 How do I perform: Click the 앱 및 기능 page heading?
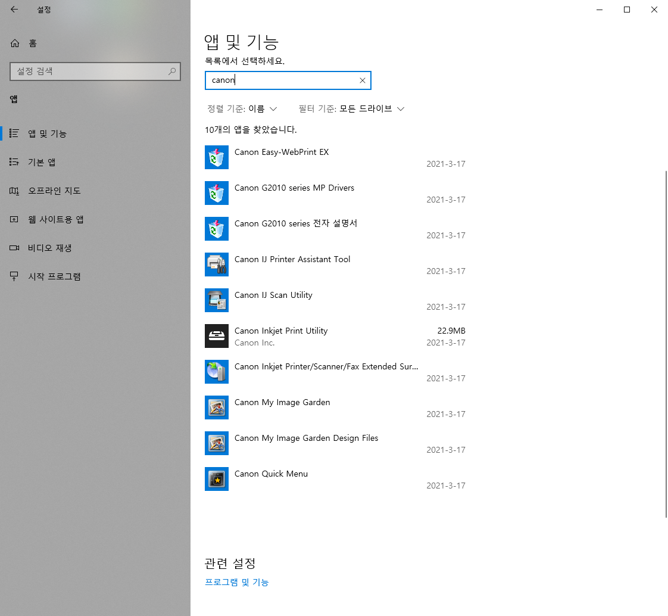(241, 42)
